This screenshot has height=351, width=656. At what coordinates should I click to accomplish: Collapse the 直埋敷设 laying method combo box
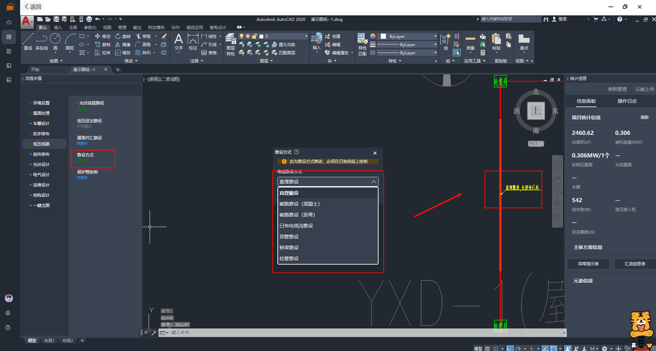tap(373, 182)
